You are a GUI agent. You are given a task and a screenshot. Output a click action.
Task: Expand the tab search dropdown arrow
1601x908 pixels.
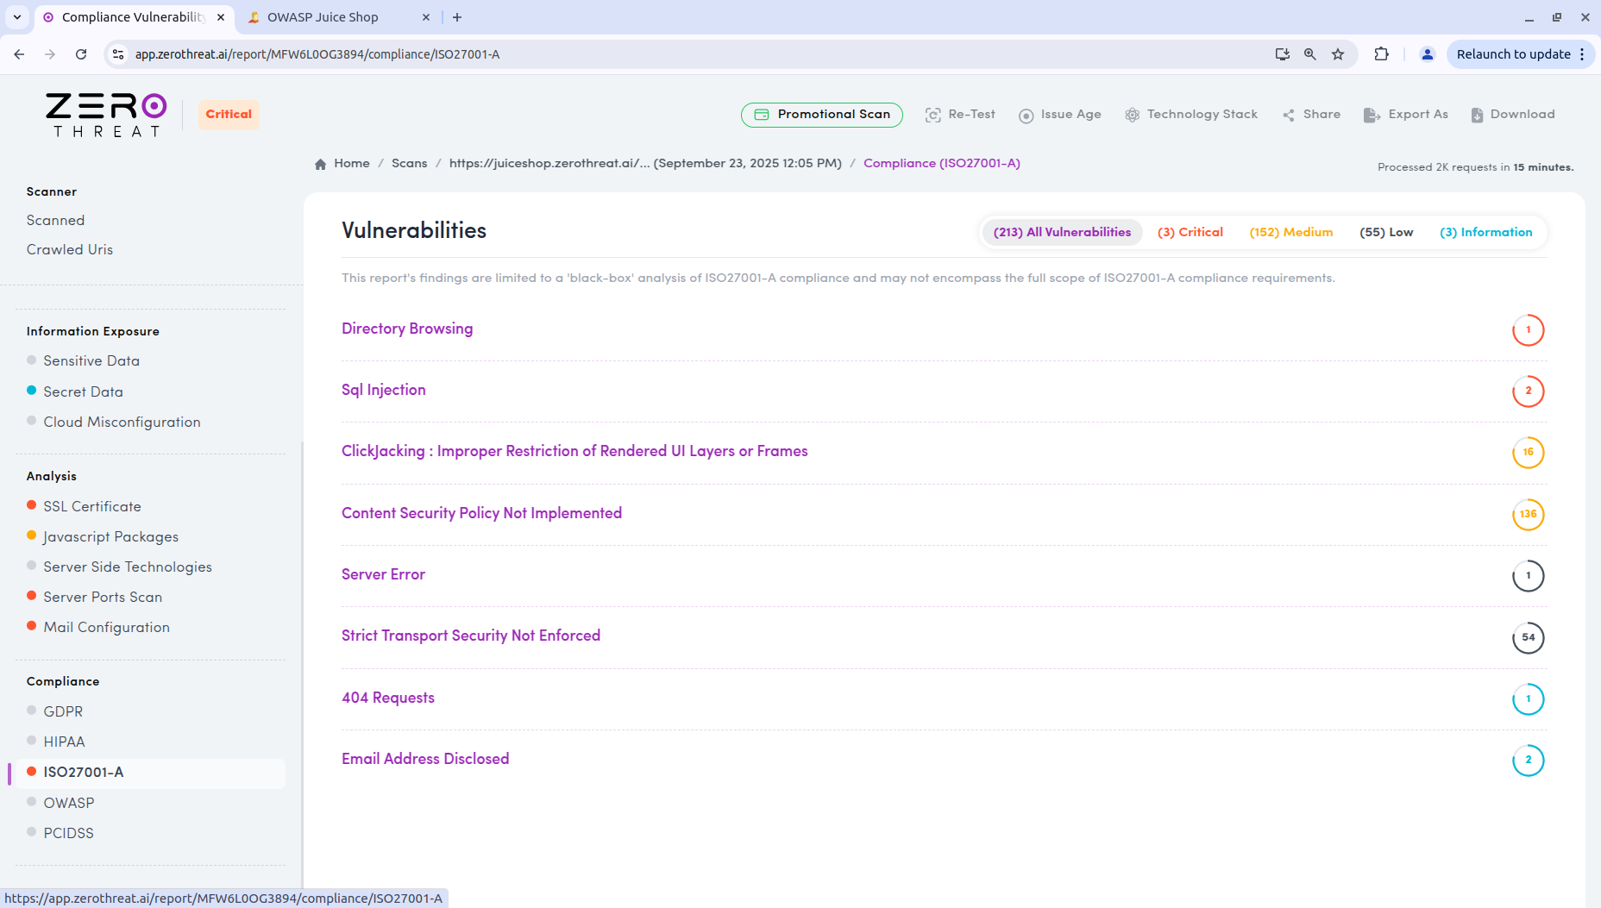(17, 17)
